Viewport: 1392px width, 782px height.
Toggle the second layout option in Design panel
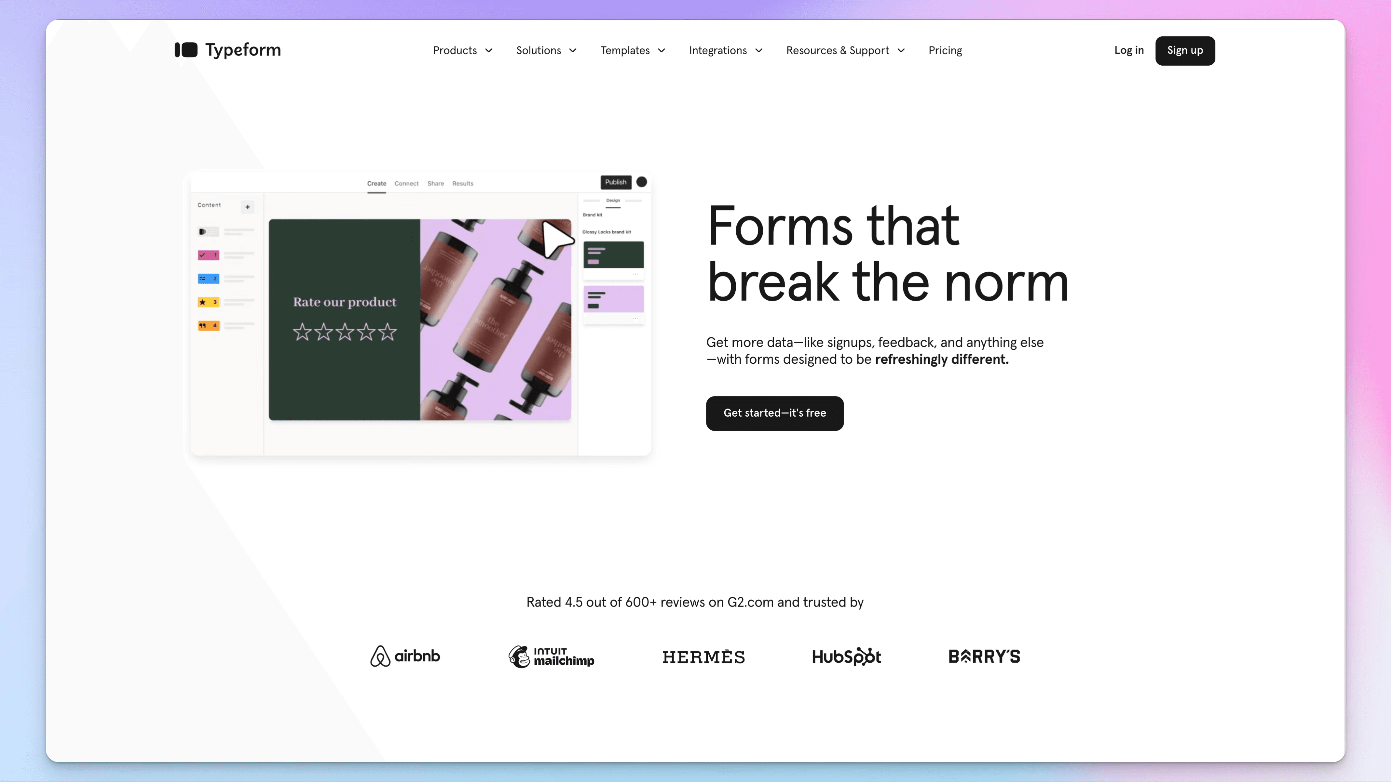tap(613, 300)
